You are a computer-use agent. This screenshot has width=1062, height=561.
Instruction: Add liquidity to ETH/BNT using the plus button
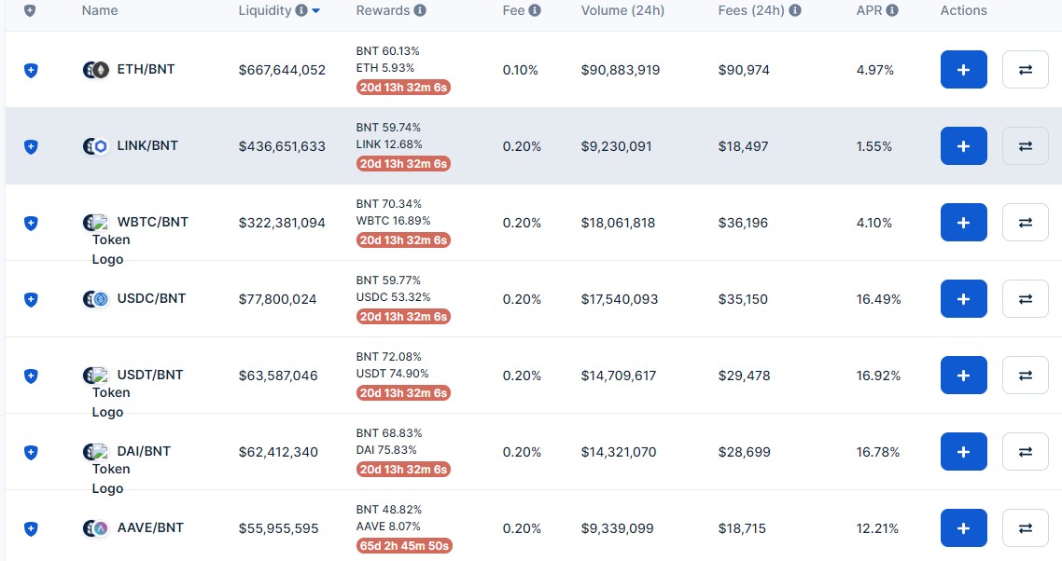(x=963, y=69)
